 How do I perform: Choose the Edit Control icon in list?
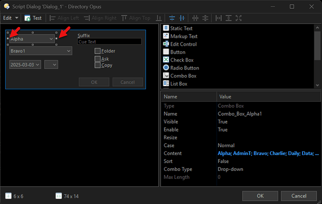[166, 44]
